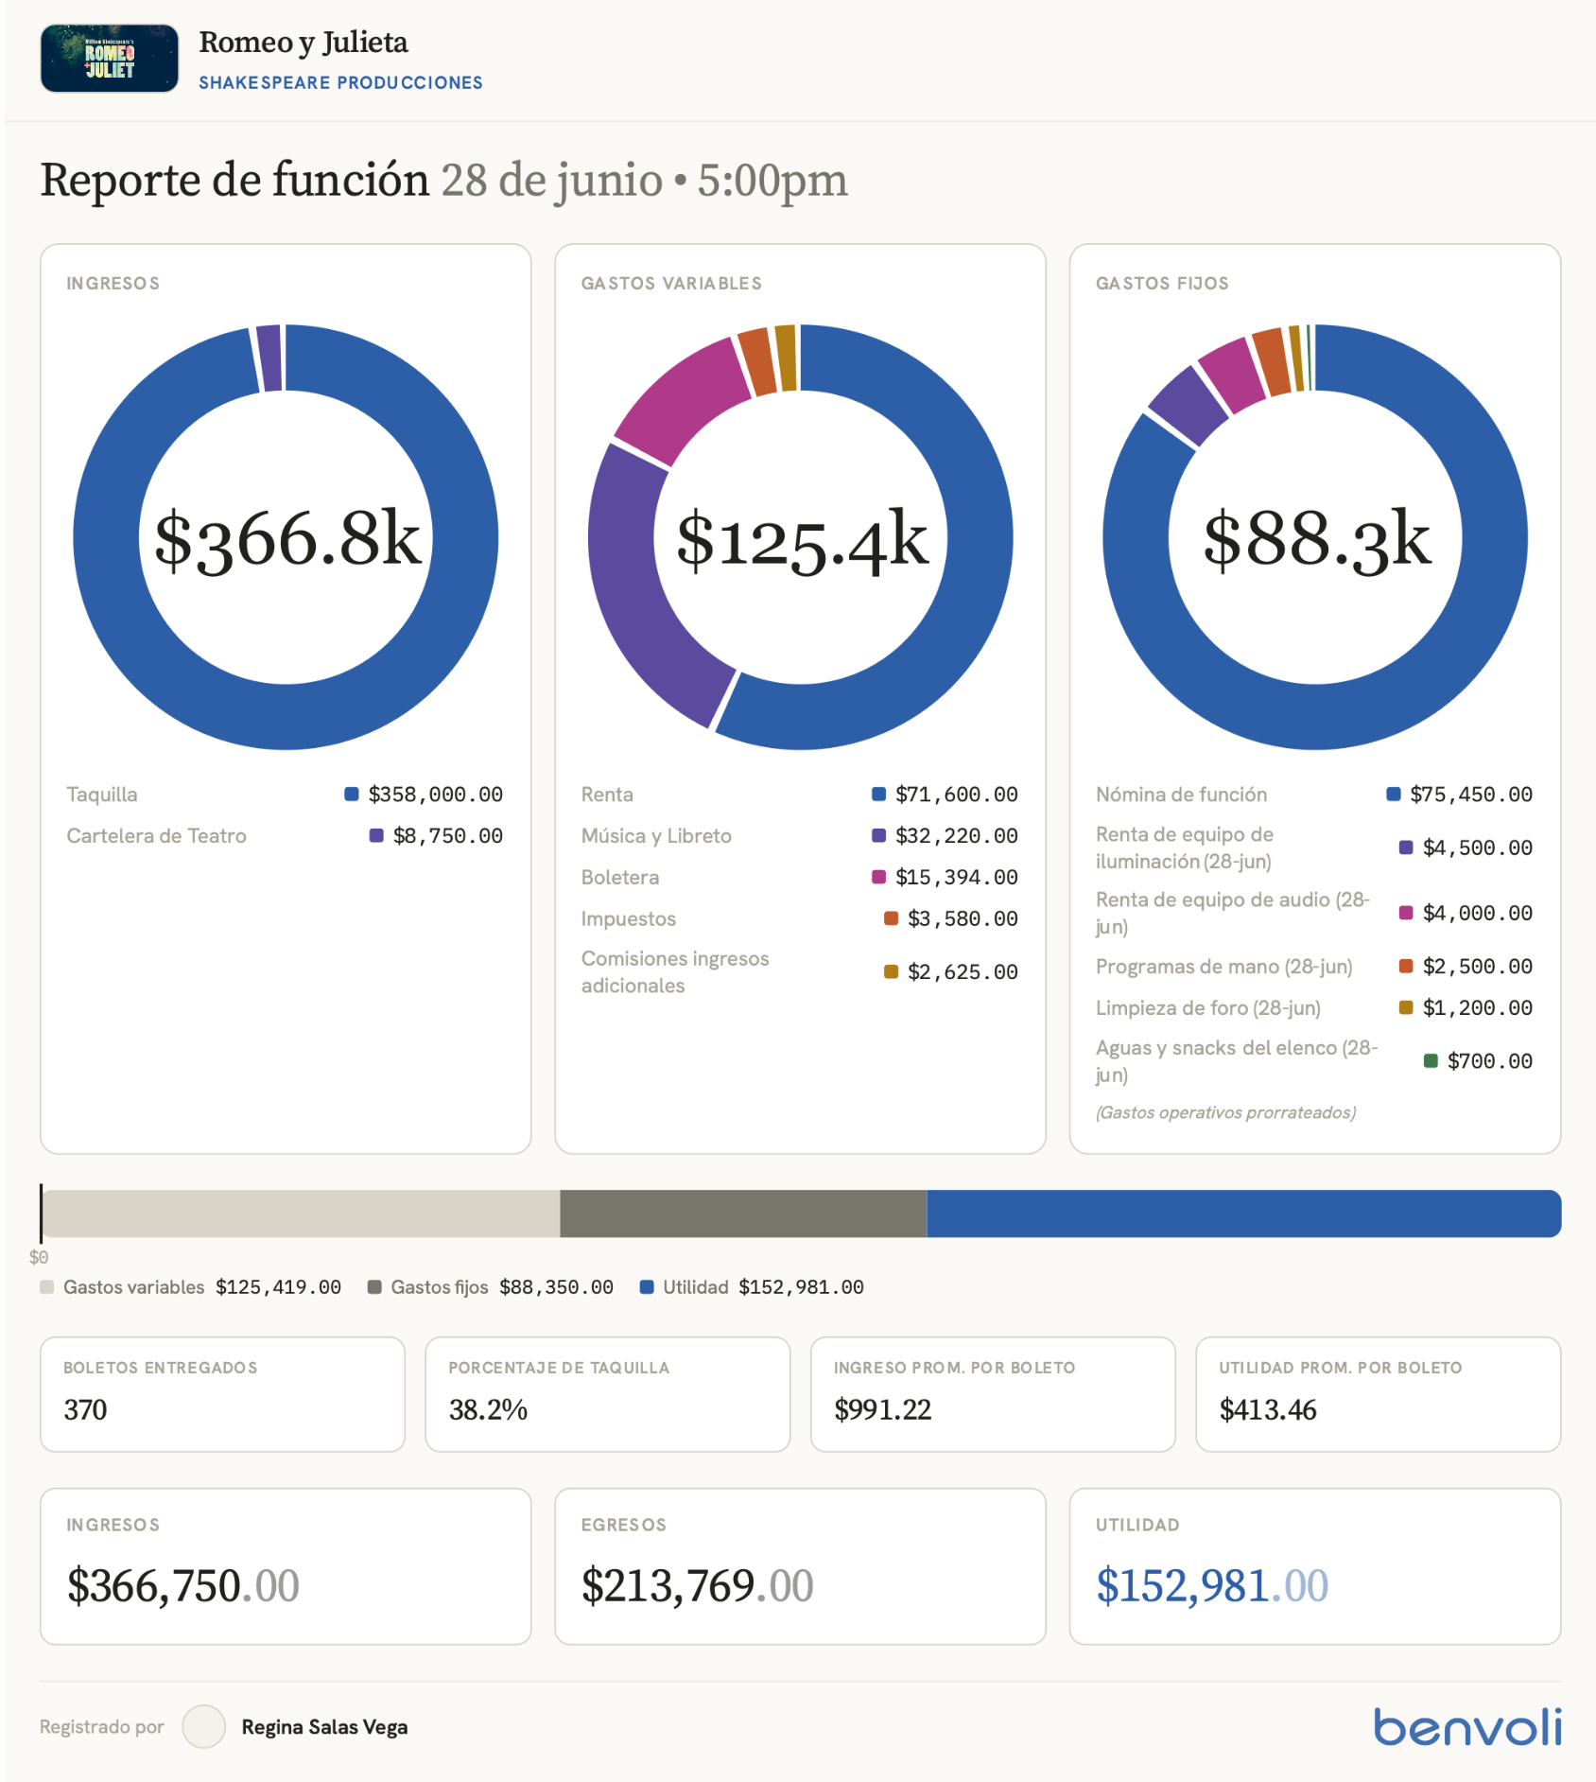Viewport: 1596px width, 1782px height.
Task: Click the iluminación rental purple swatch
Action: 1406,847
